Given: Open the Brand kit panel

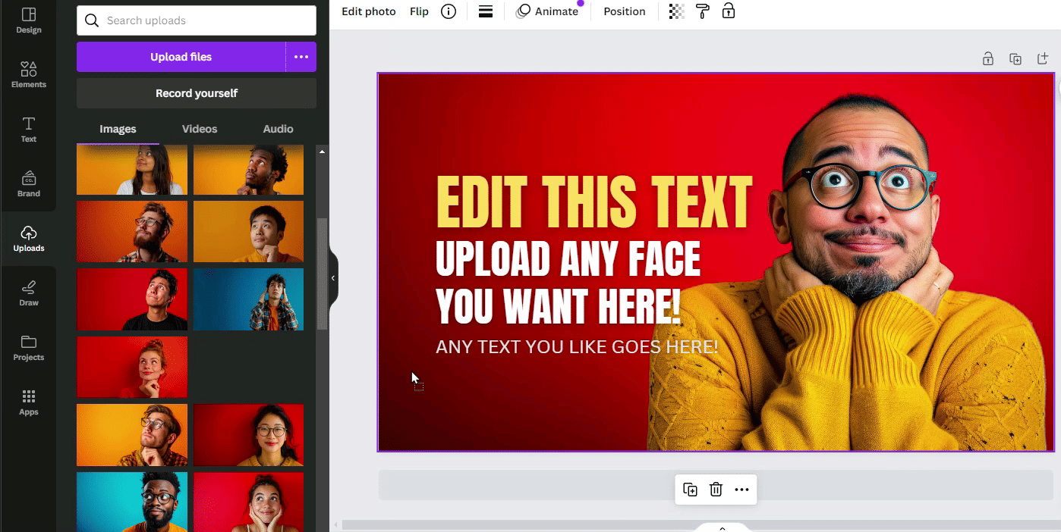Looking at the screenshot, I should (28, 184).
